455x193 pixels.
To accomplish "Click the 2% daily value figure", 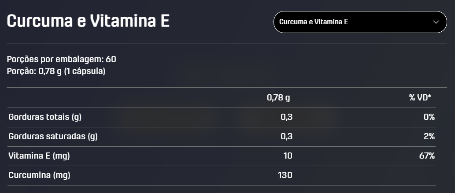I will click(429, 137).
